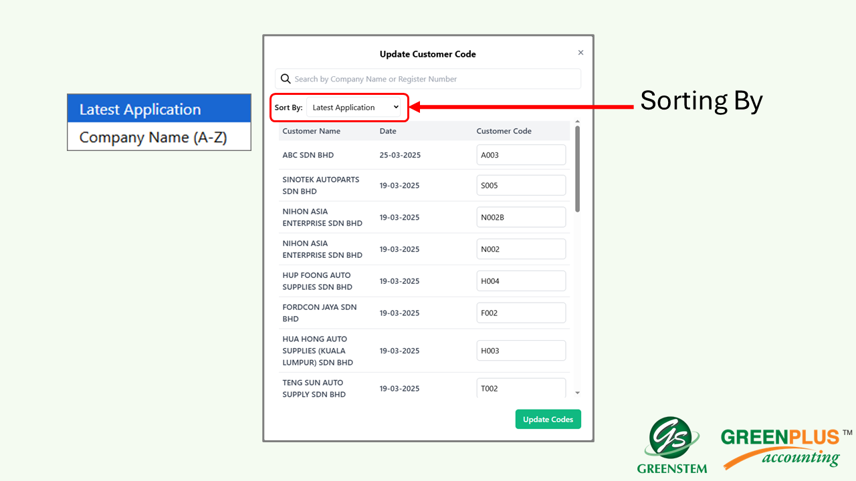Choose Company Name (A-Z) sort option
Image resolution: width=856 pixels, height=481 pixels.
pyautogui.click(x=159, y=137)
